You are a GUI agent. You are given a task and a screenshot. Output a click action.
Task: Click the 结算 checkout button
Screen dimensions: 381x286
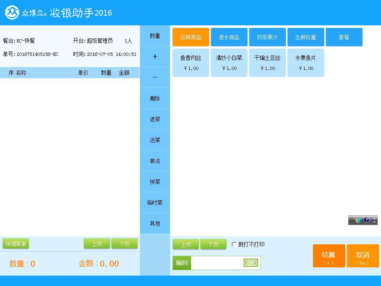[x=329, y=256]
